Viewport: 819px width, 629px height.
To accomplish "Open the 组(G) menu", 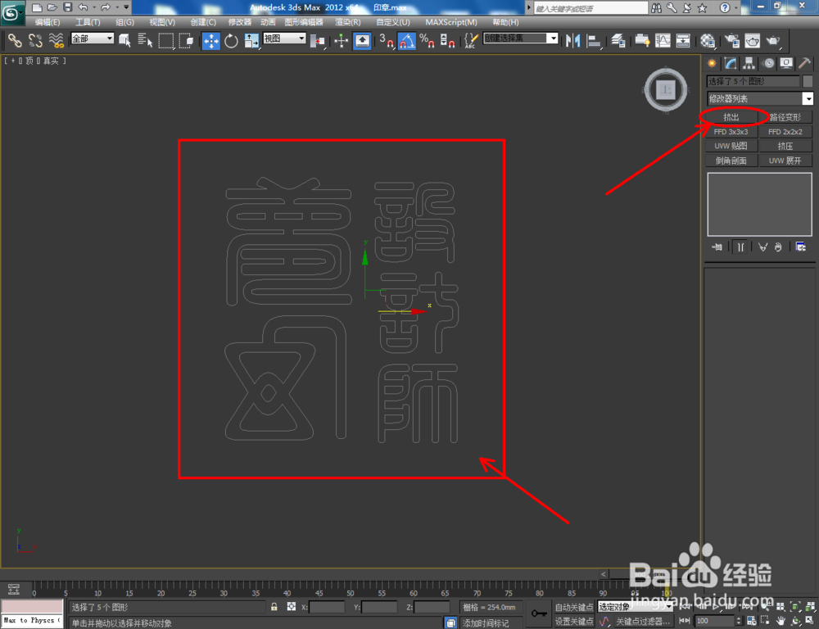I will click(x=124, y=22).
